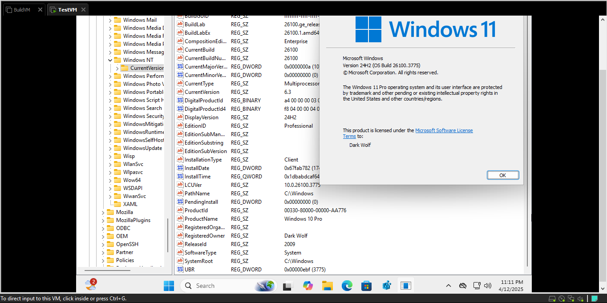Expand the Windows Search registry key
The width and height of the screenshot is (607, 303).
[110, 108]
